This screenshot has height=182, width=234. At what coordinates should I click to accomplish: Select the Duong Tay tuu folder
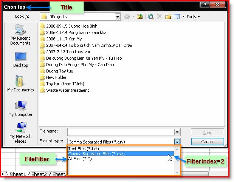point(57,71)
